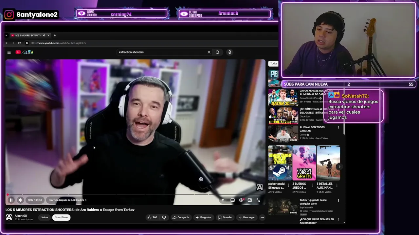This screenshot has width=419, height=235.
Task: Open options menu for the Tarkov stream
Action: [338, 201]
